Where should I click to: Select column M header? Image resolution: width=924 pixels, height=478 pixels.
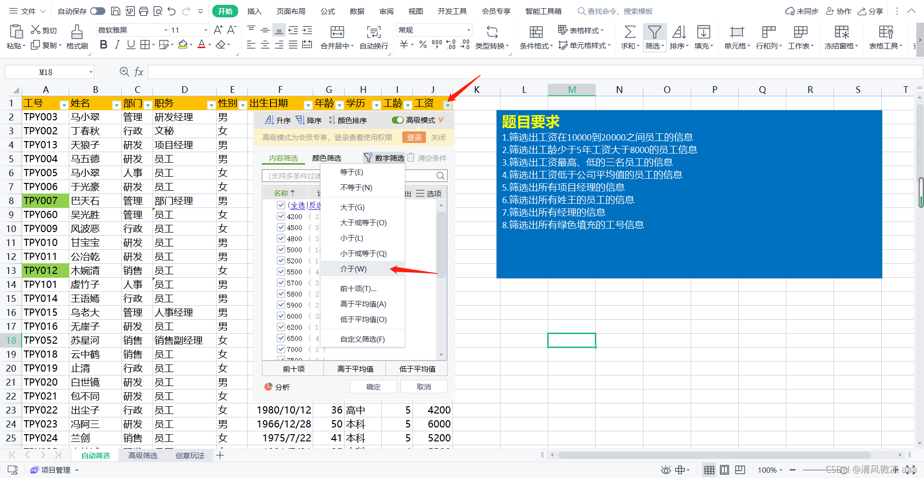point(572,90)
